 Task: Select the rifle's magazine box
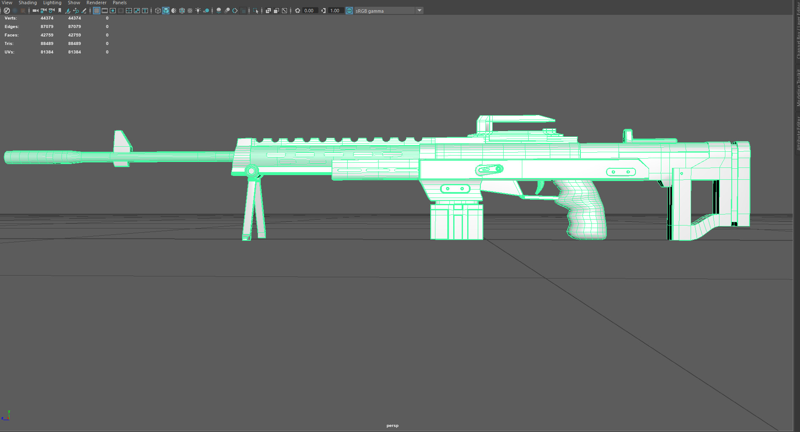457,221
